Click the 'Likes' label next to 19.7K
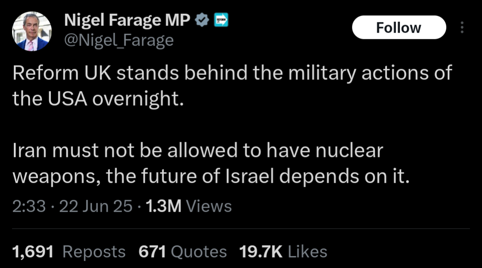482x268 pixels. [307, 252]
